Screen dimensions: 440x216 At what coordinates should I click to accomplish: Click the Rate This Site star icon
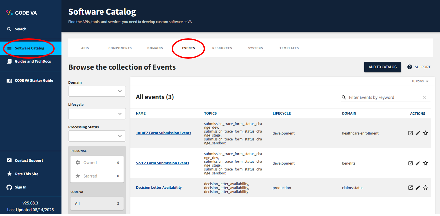9,174
